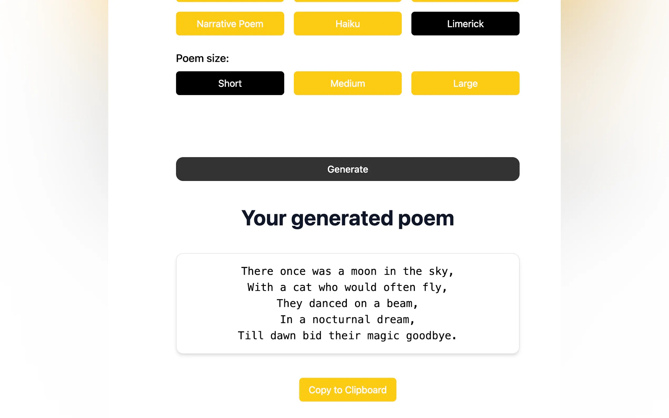Viewport: 669px width, 418px height.
Task: Copy the poem using the yellow button
Action: point(347,390)
